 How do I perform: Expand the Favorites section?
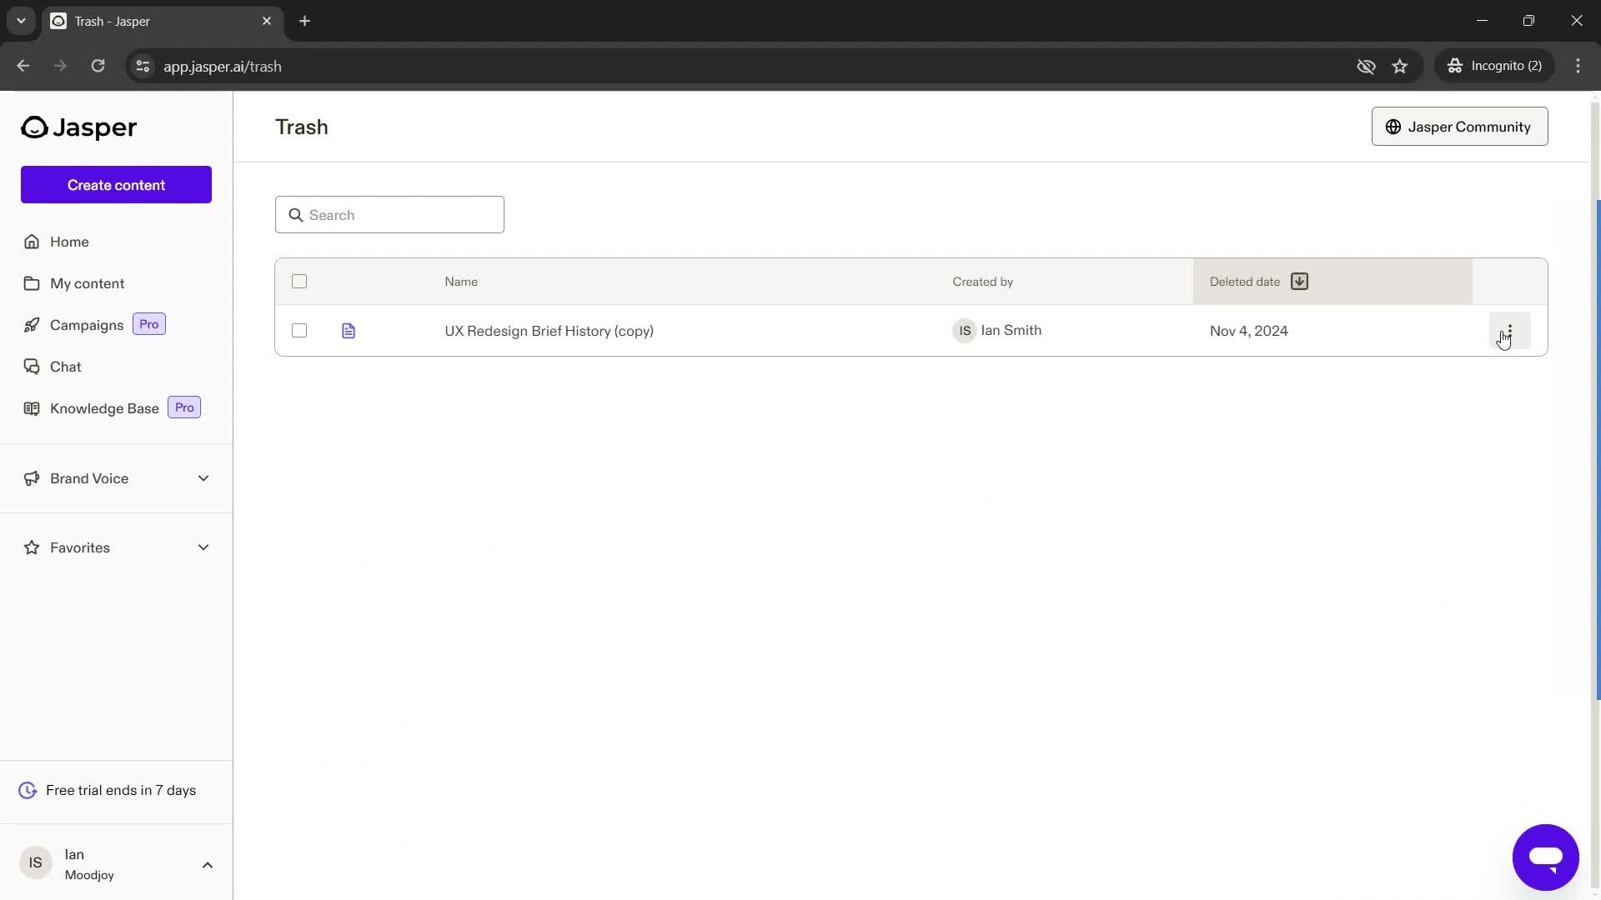(203, 546)
